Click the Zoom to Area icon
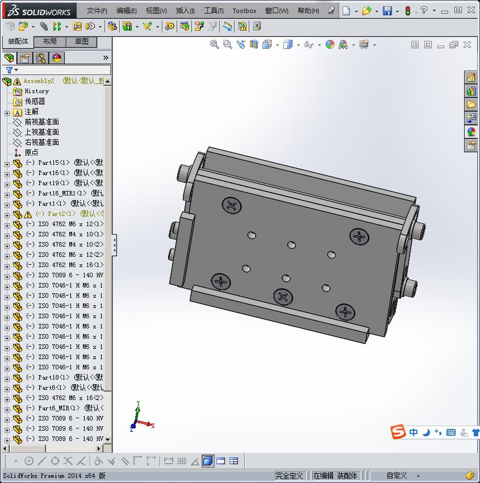 click(x=228, y=45)
